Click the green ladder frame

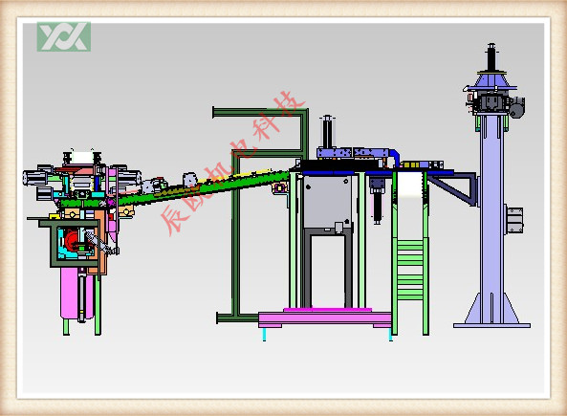coord(410,253)
